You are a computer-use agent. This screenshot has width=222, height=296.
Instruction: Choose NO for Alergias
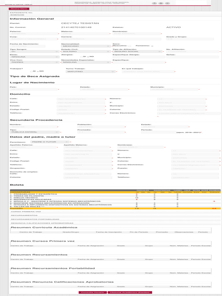coord(88,56)
